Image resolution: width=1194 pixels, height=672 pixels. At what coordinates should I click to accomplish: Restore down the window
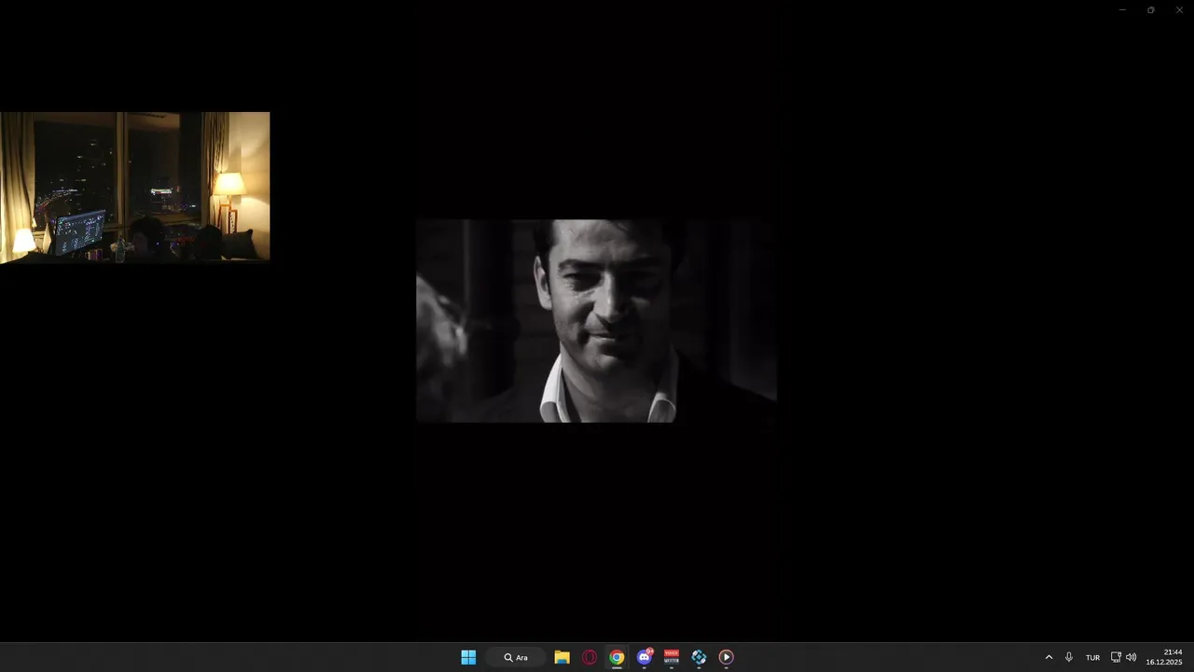1150,9
